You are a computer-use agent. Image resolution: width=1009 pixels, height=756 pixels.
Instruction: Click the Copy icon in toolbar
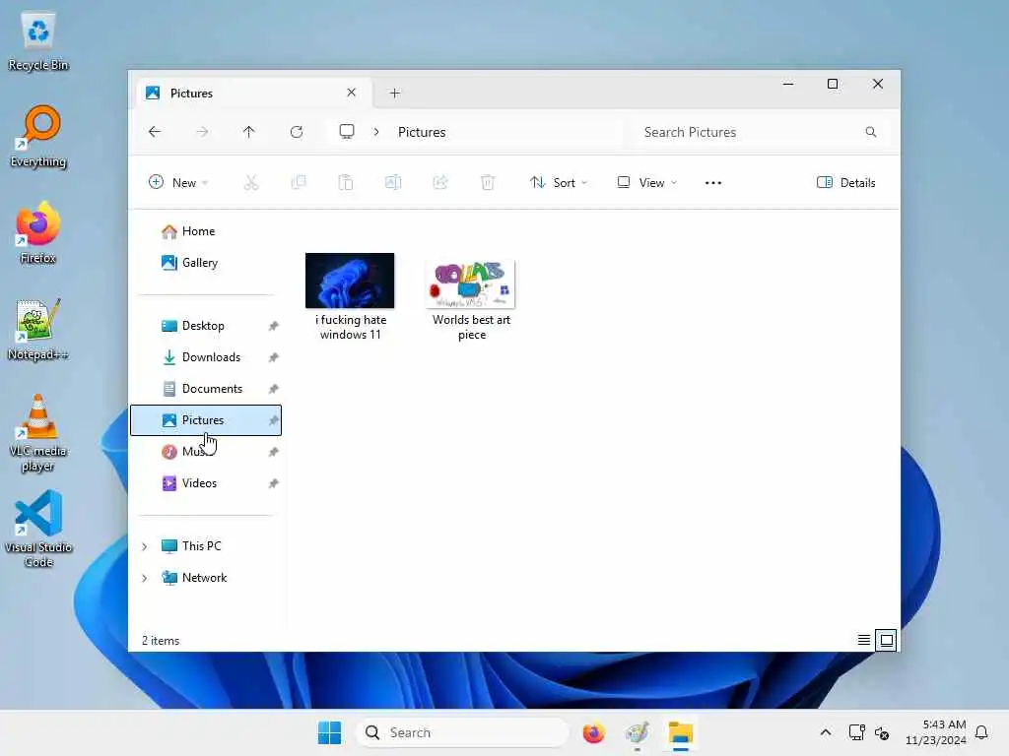pyautogui.click(x=299, y=182)
